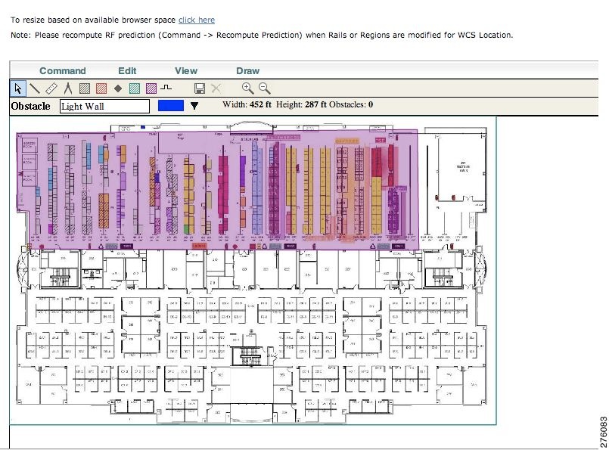The height and width of the screenshot is (450, 609).
Task: Select the rail drawing tool
Action: [166, 88]
